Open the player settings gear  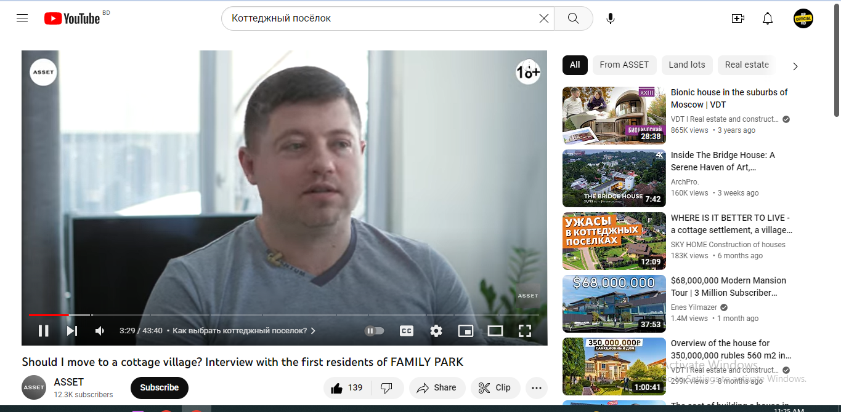[x=436, y=331]
